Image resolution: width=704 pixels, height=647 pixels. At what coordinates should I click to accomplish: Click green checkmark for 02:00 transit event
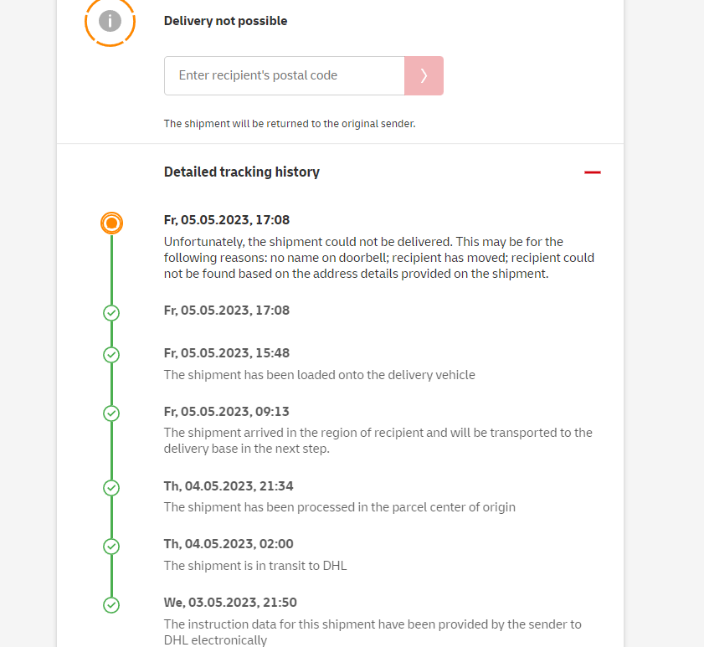(x=111, y=547)
